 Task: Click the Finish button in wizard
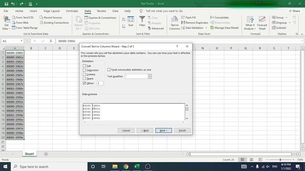182,131
